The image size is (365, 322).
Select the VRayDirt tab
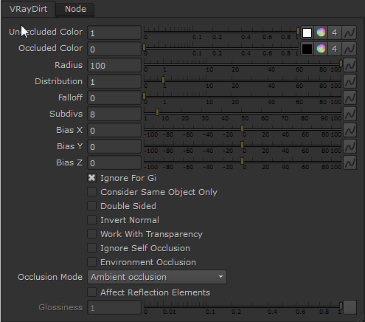[x=28, y=9]
